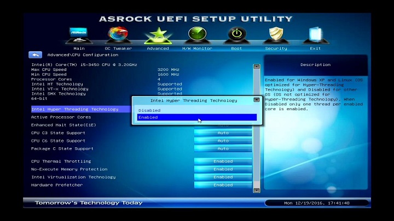
Task: Switch to the H/W Monitor tab label
Action: 197,49
